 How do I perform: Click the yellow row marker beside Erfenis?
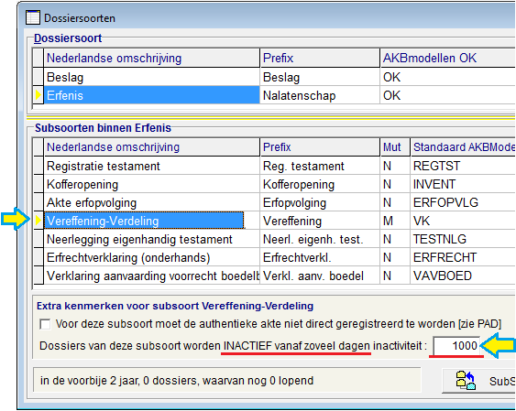(x=38, y=95)
